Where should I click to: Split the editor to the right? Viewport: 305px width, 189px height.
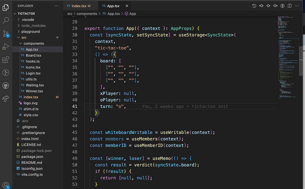pyautogui.click(x=290, y=6)
